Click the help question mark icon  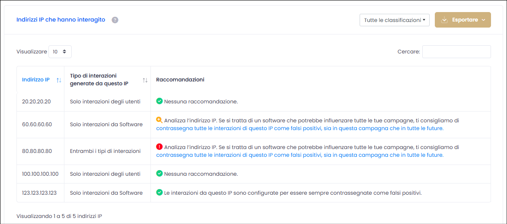[x=115, y=20]
